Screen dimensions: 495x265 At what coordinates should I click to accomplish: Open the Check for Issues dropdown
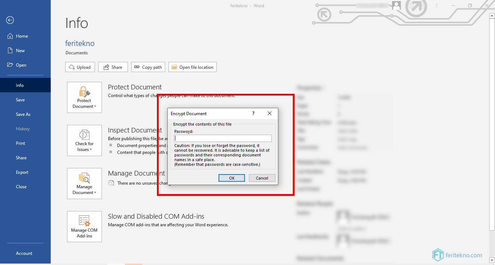(x=84, y=140)
